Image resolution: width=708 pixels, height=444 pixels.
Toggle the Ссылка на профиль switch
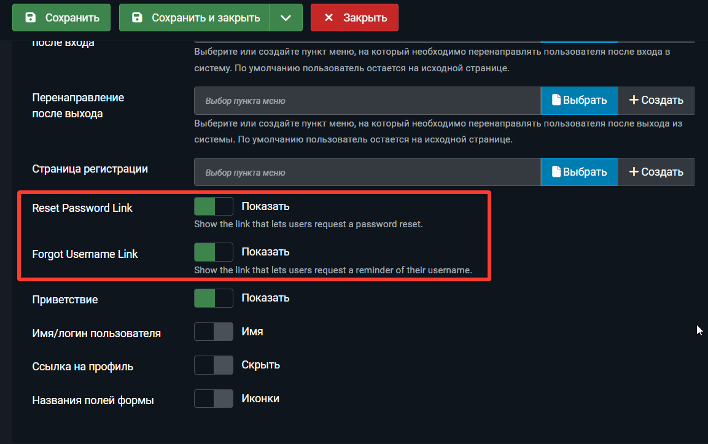coord(214,365)
